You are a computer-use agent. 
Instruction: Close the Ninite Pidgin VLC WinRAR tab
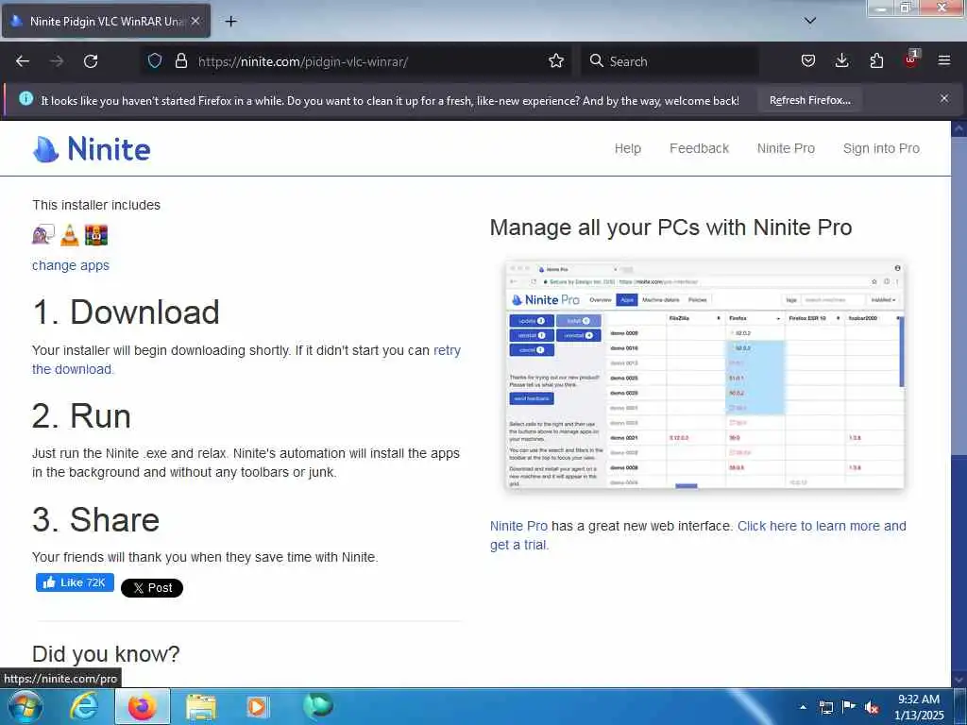(195, 21)
